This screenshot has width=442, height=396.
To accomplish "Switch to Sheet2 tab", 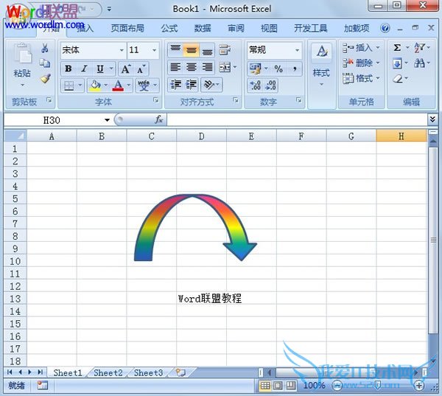I will [108, 373].
